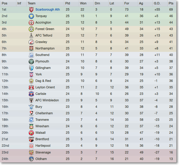Click the Brentford club crest
The height and width of the screenshot is (165, 179).
pyautogui.click(x=31, y=139)
